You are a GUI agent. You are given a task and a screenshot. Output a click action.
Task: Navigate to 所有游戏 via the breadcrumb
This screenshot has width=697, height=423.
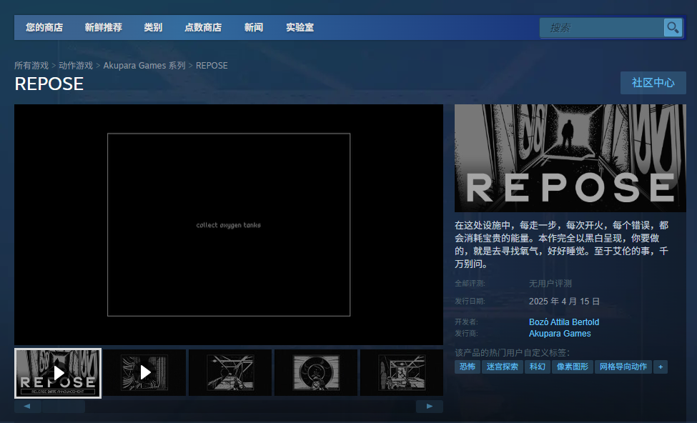(x=31, y=65)
